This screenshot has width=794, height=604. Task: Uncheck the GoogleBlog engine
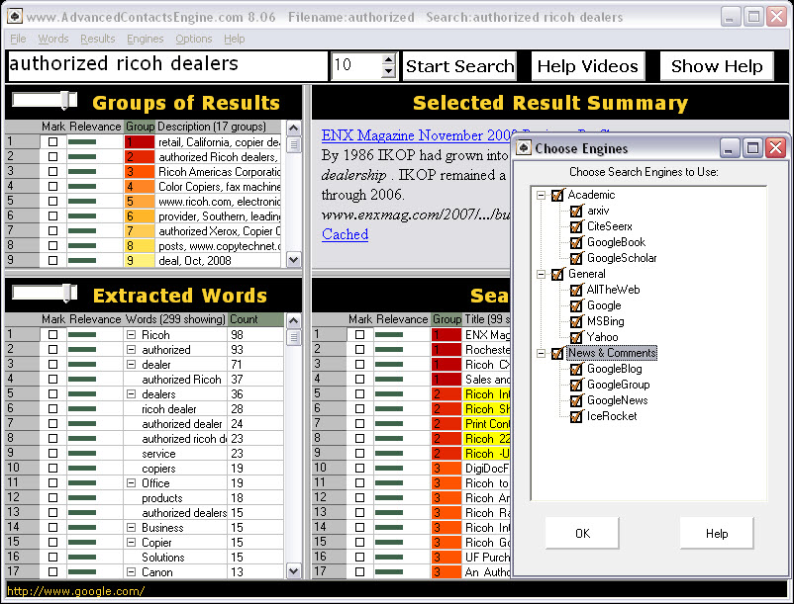pyautogui.click(x=576, y=369)
